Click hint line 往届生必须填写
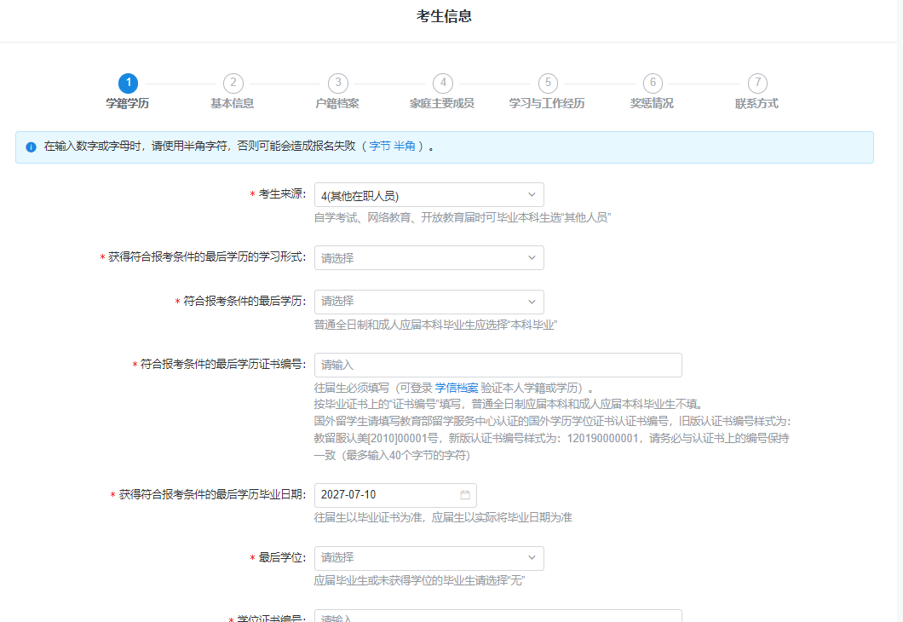903x622 pixels. 453,389
